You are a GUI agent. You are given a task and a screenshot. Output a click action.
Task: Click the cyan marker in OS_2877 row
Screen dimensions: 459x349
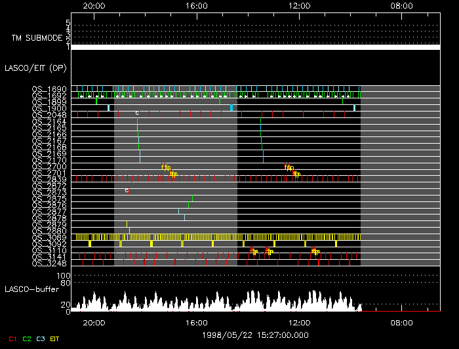pos(178,211)
